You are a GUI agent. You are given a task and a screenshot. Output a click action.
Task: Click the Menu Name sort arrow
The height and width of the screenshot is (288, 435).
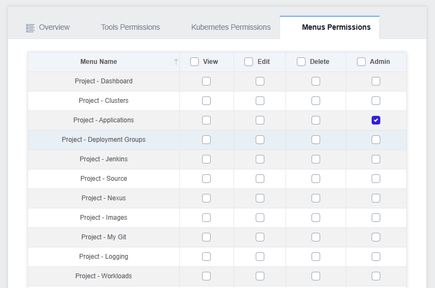[176, 62]
